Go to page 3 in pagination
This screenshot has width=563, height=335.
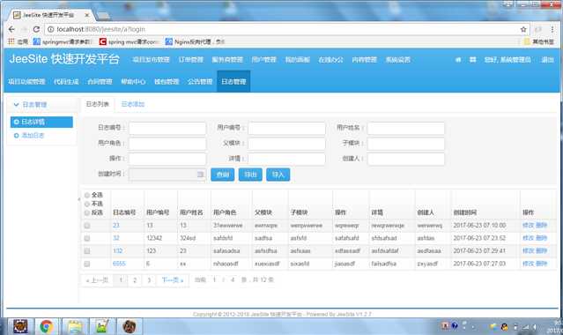(149, 280)
